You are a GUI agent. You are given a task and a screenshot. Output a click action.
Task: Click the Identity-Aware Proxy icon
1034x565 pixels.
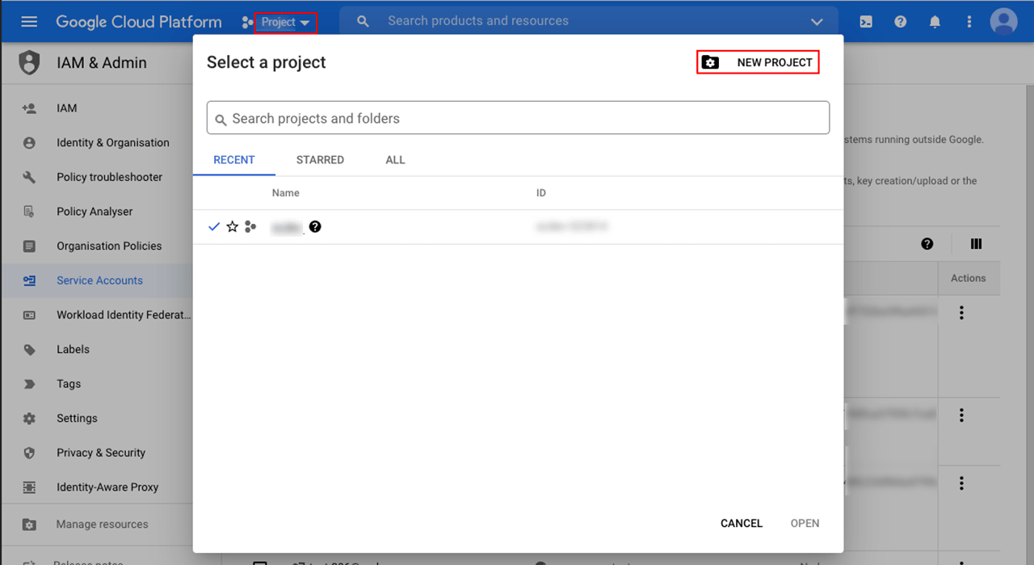pyautogui.click(x=29, y=487)
